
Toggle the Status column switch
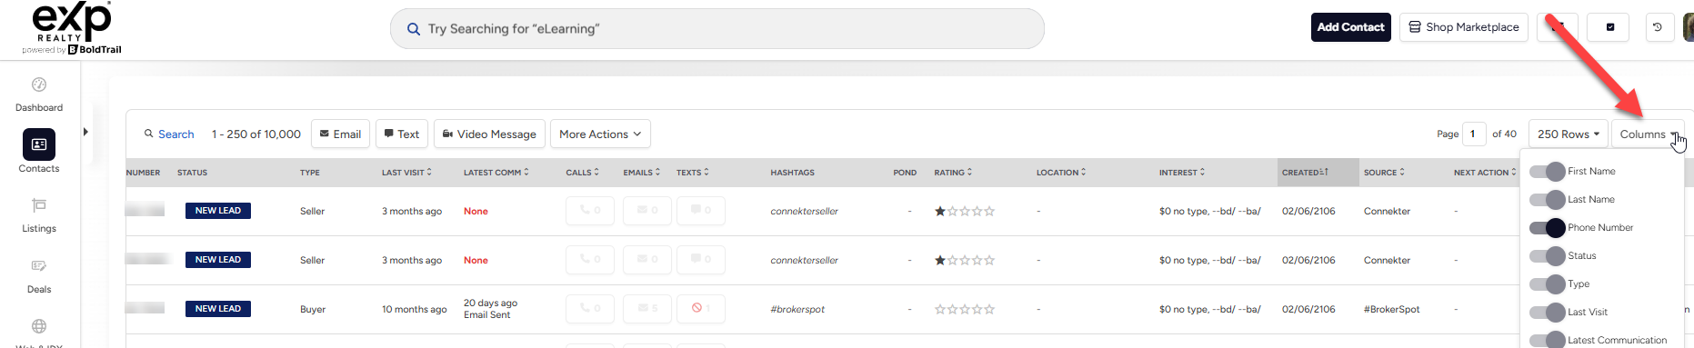pyautogui.click(x=1547, y=256)
